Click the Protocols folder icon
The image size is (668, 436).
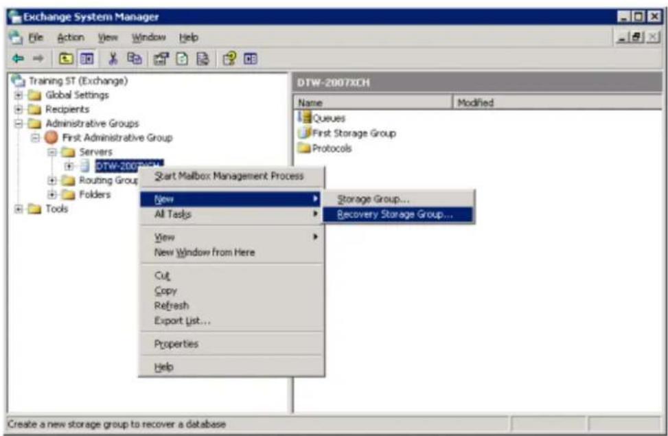[304, 148]
